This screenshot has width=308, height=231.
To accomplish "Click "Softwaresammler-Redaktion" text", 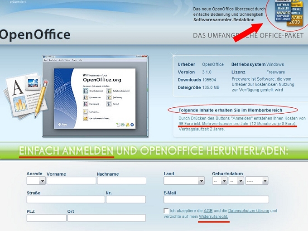I will (224, 20).
